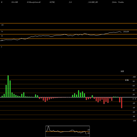
Task: Click the tallest green MR histogram bar
Action: [x=8, y=86]
